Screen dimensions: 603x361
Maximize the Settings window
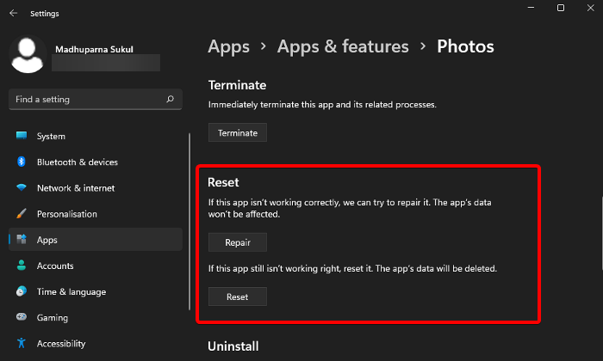(x=561, y=9)
